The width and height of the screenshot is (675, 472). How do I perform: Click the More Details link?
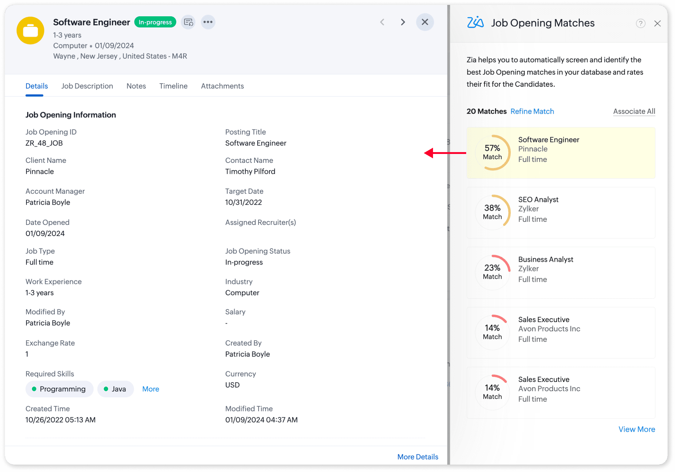pyautogui.click(x=417, y=457)
